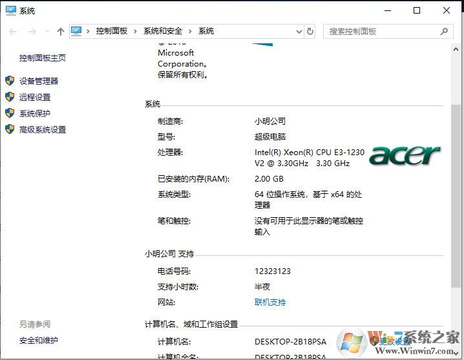The image size is (464, 360).
Task: Select the support hours value 半夜
Action: click(262, 286)
